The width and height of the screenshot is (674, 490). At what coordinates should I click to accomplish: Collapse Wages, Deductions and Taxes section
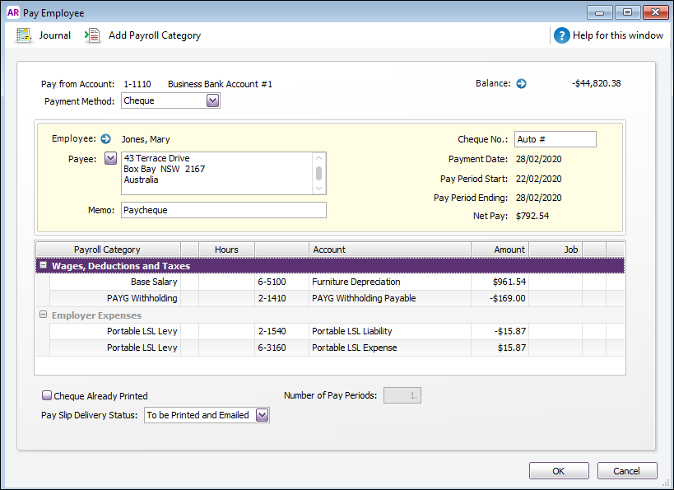coord(43,266)
